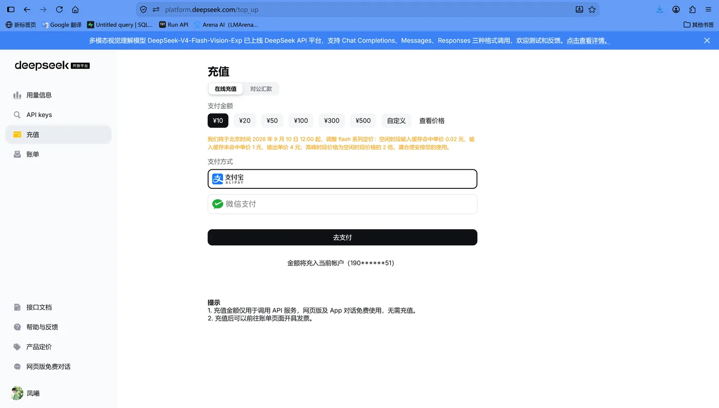Screen dimensions: 719x408
Task: Open the Run API bookmark
Action: [x=174, y=25]
